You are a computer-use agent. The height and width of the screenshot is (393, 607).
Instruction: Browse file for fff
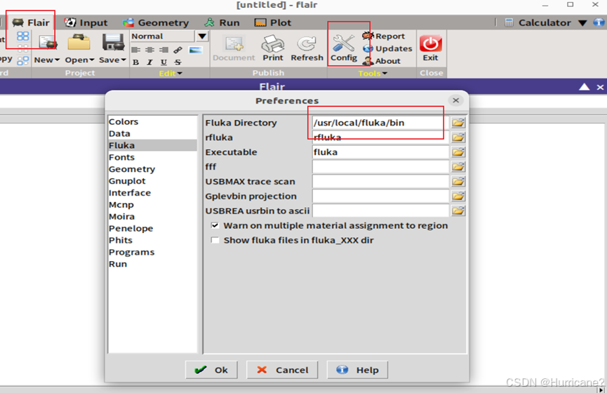[458, 167]
